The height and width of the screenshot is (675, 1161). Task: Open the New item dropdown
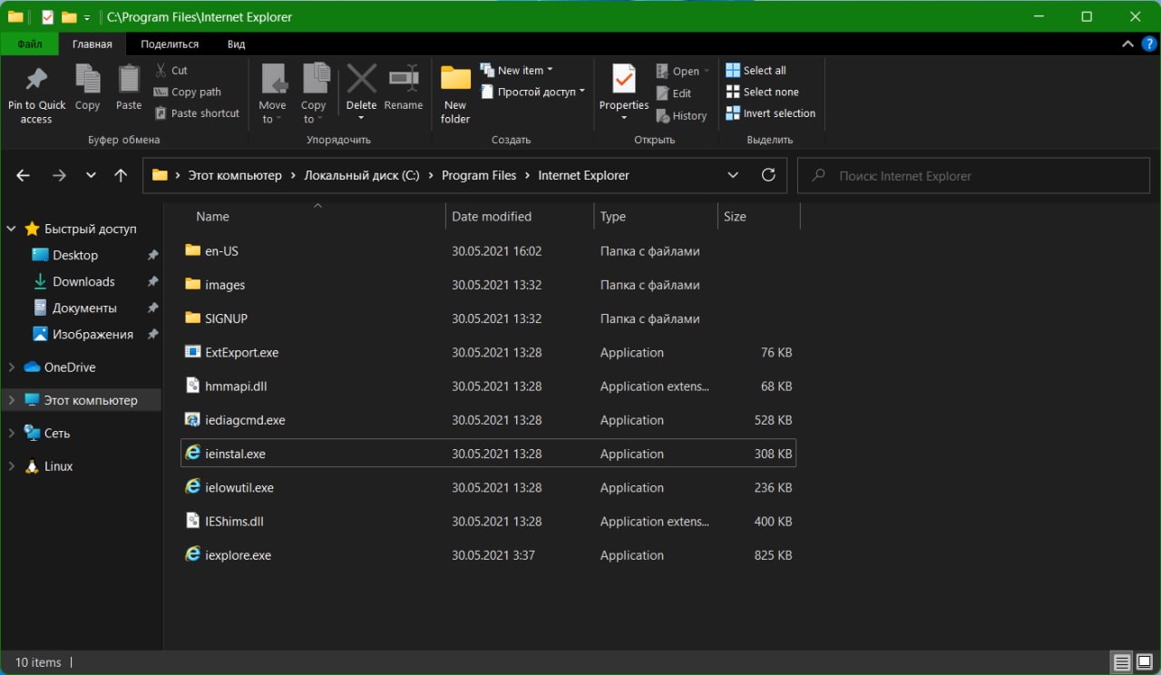[x=516, y=70]
